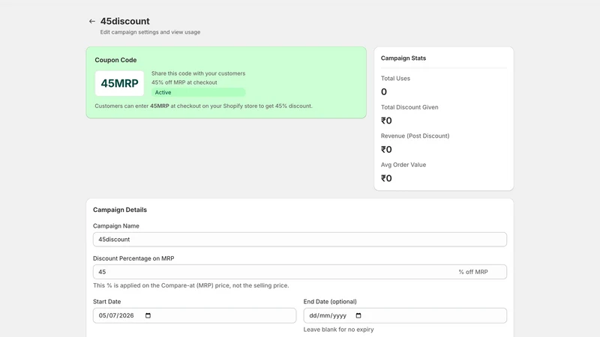Viewport: 600px width, 337px height.
Task: Click the '% off MRP' suffix text
Action: (473, 272)
